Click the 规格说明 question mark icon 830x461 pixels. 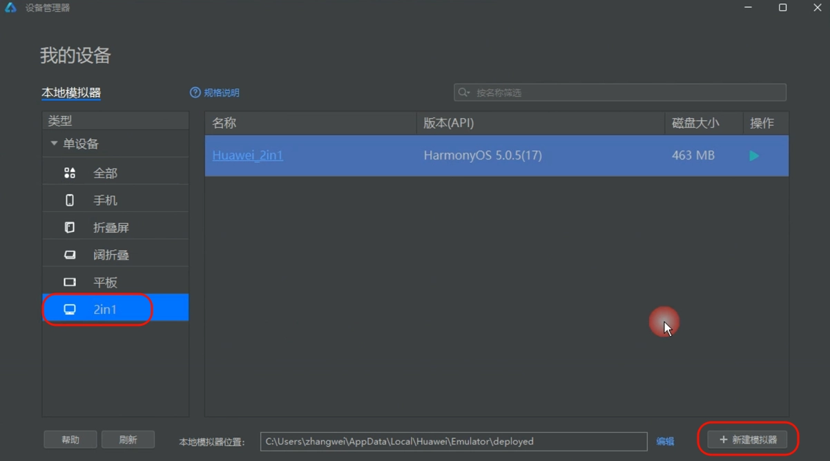pos(195,92)
